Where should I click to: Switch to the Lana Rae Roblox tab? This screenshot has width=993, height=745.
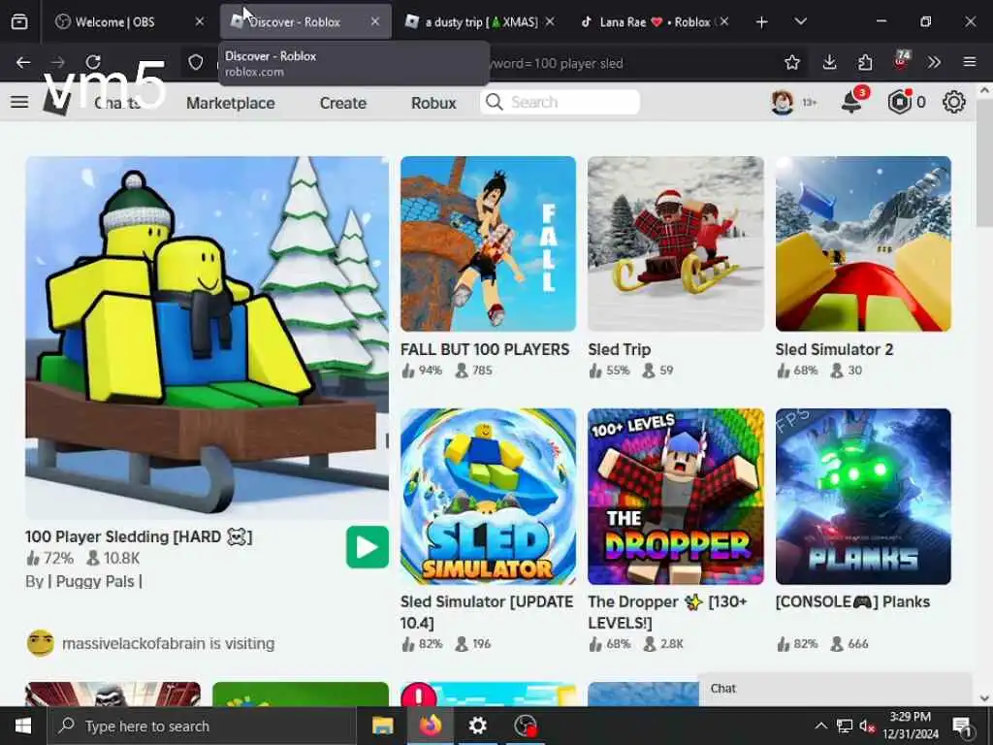[x=655, y=22]
